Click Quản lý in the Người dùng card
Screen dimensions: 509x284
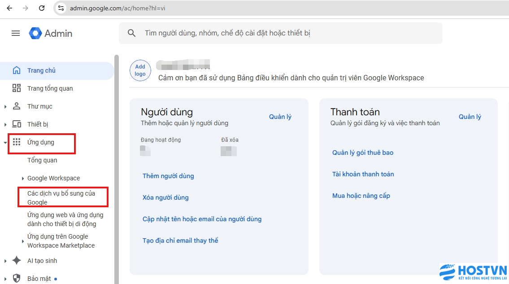coord(280,117)
